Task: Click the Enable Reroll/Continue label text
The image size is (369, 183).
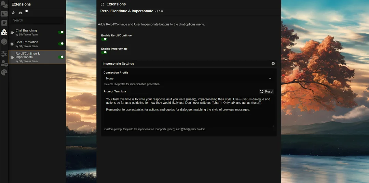Action: (x=116, y=35)
